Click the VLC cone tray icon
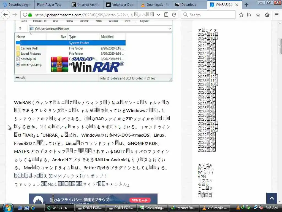Viewport: 282px width, 212px height. point(238,208)
